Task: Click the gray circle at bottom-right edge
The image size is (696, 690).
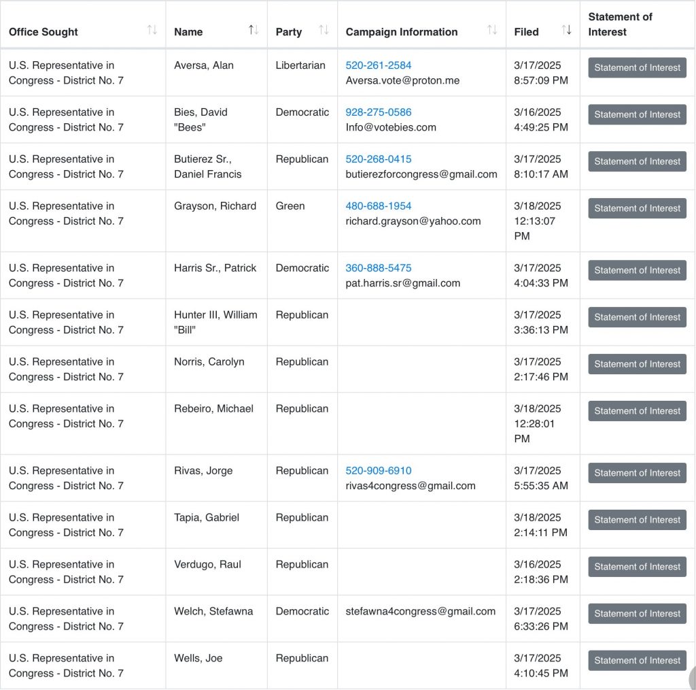Action: [x=692, y=677]
